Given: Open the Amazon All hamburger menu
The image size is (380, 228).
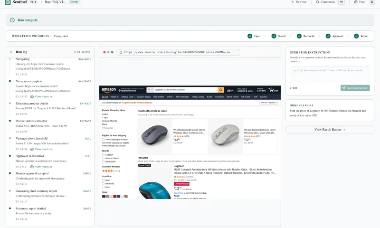Looking at the screenshot, I should point(105,97).
